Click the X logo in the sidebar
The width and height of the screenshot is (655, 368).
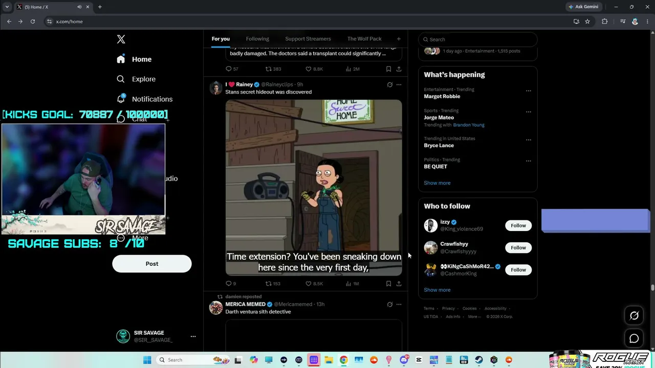pyautogui.click(x=121, y=39)
